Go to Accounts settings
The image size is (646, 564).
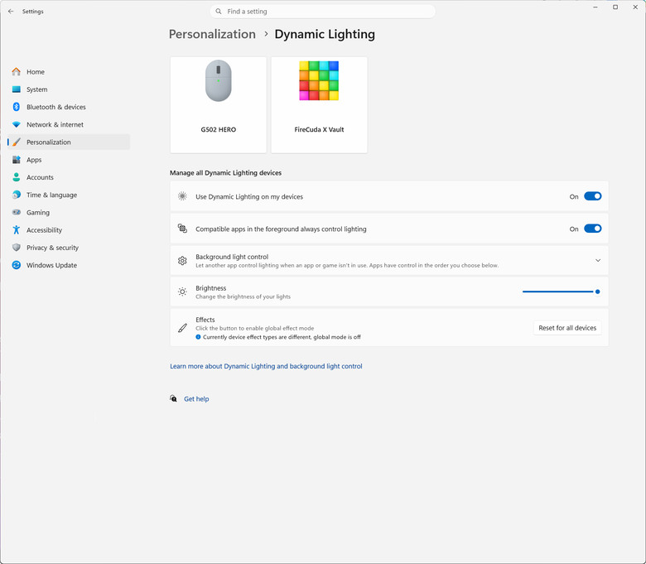69,177
